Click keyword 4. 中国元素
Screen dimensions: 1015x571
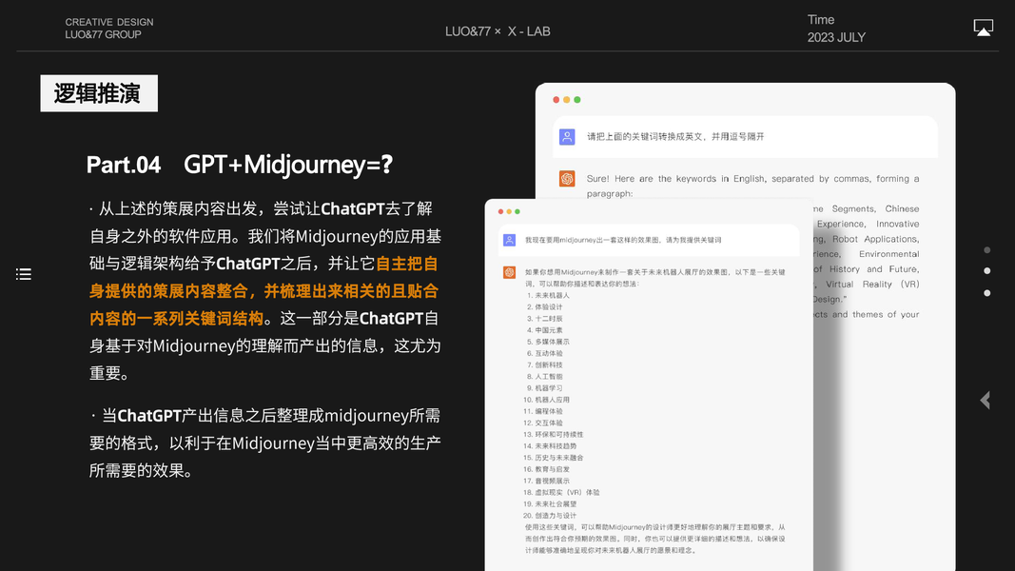pos(544,330)
